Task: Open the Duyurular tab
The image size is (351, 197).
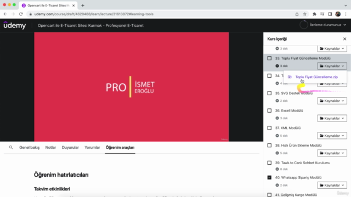Action: point(70,147)
